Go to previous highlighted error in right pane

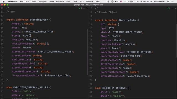172,8
